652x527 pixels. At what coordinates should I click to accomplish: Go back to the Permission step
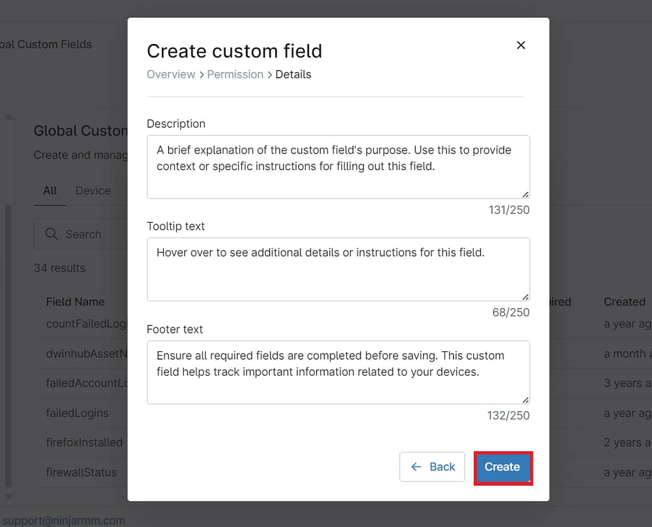[236, 74]
